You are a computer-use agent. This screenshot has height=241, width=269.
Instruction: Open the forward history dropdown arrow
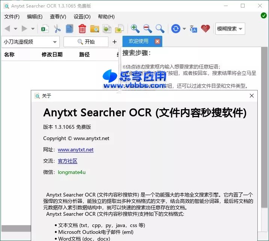click(x=33, y=29)
